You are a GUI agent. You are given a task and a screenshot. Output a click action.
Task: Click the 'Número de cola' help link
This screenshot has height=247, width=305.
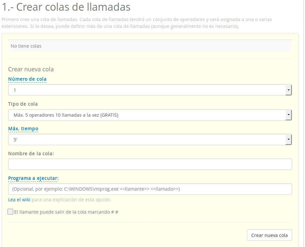coord(28,79)
